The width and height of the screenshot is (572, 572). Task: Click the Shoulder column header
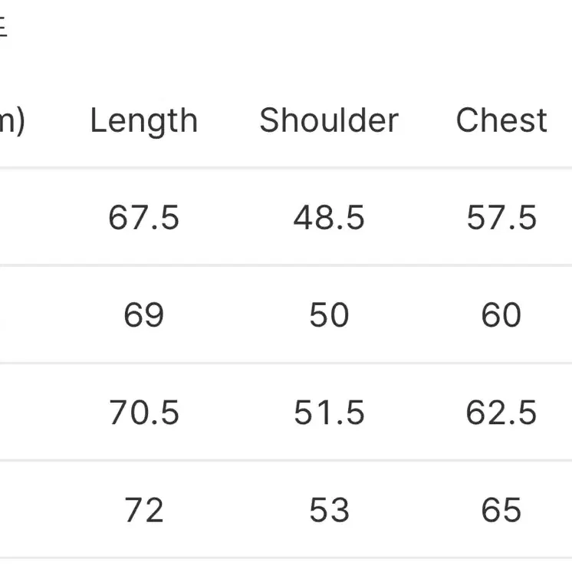329,120
